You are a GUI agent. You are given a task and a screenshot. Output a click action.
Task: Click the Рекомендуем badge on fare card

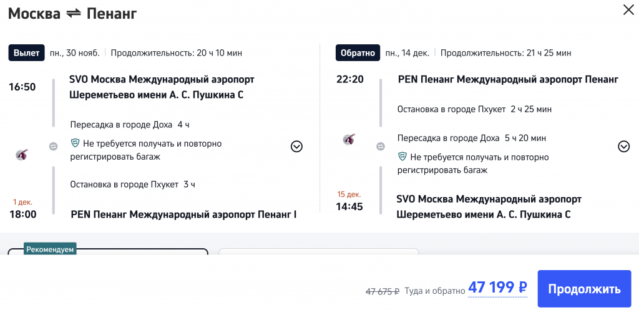[50, 249]
